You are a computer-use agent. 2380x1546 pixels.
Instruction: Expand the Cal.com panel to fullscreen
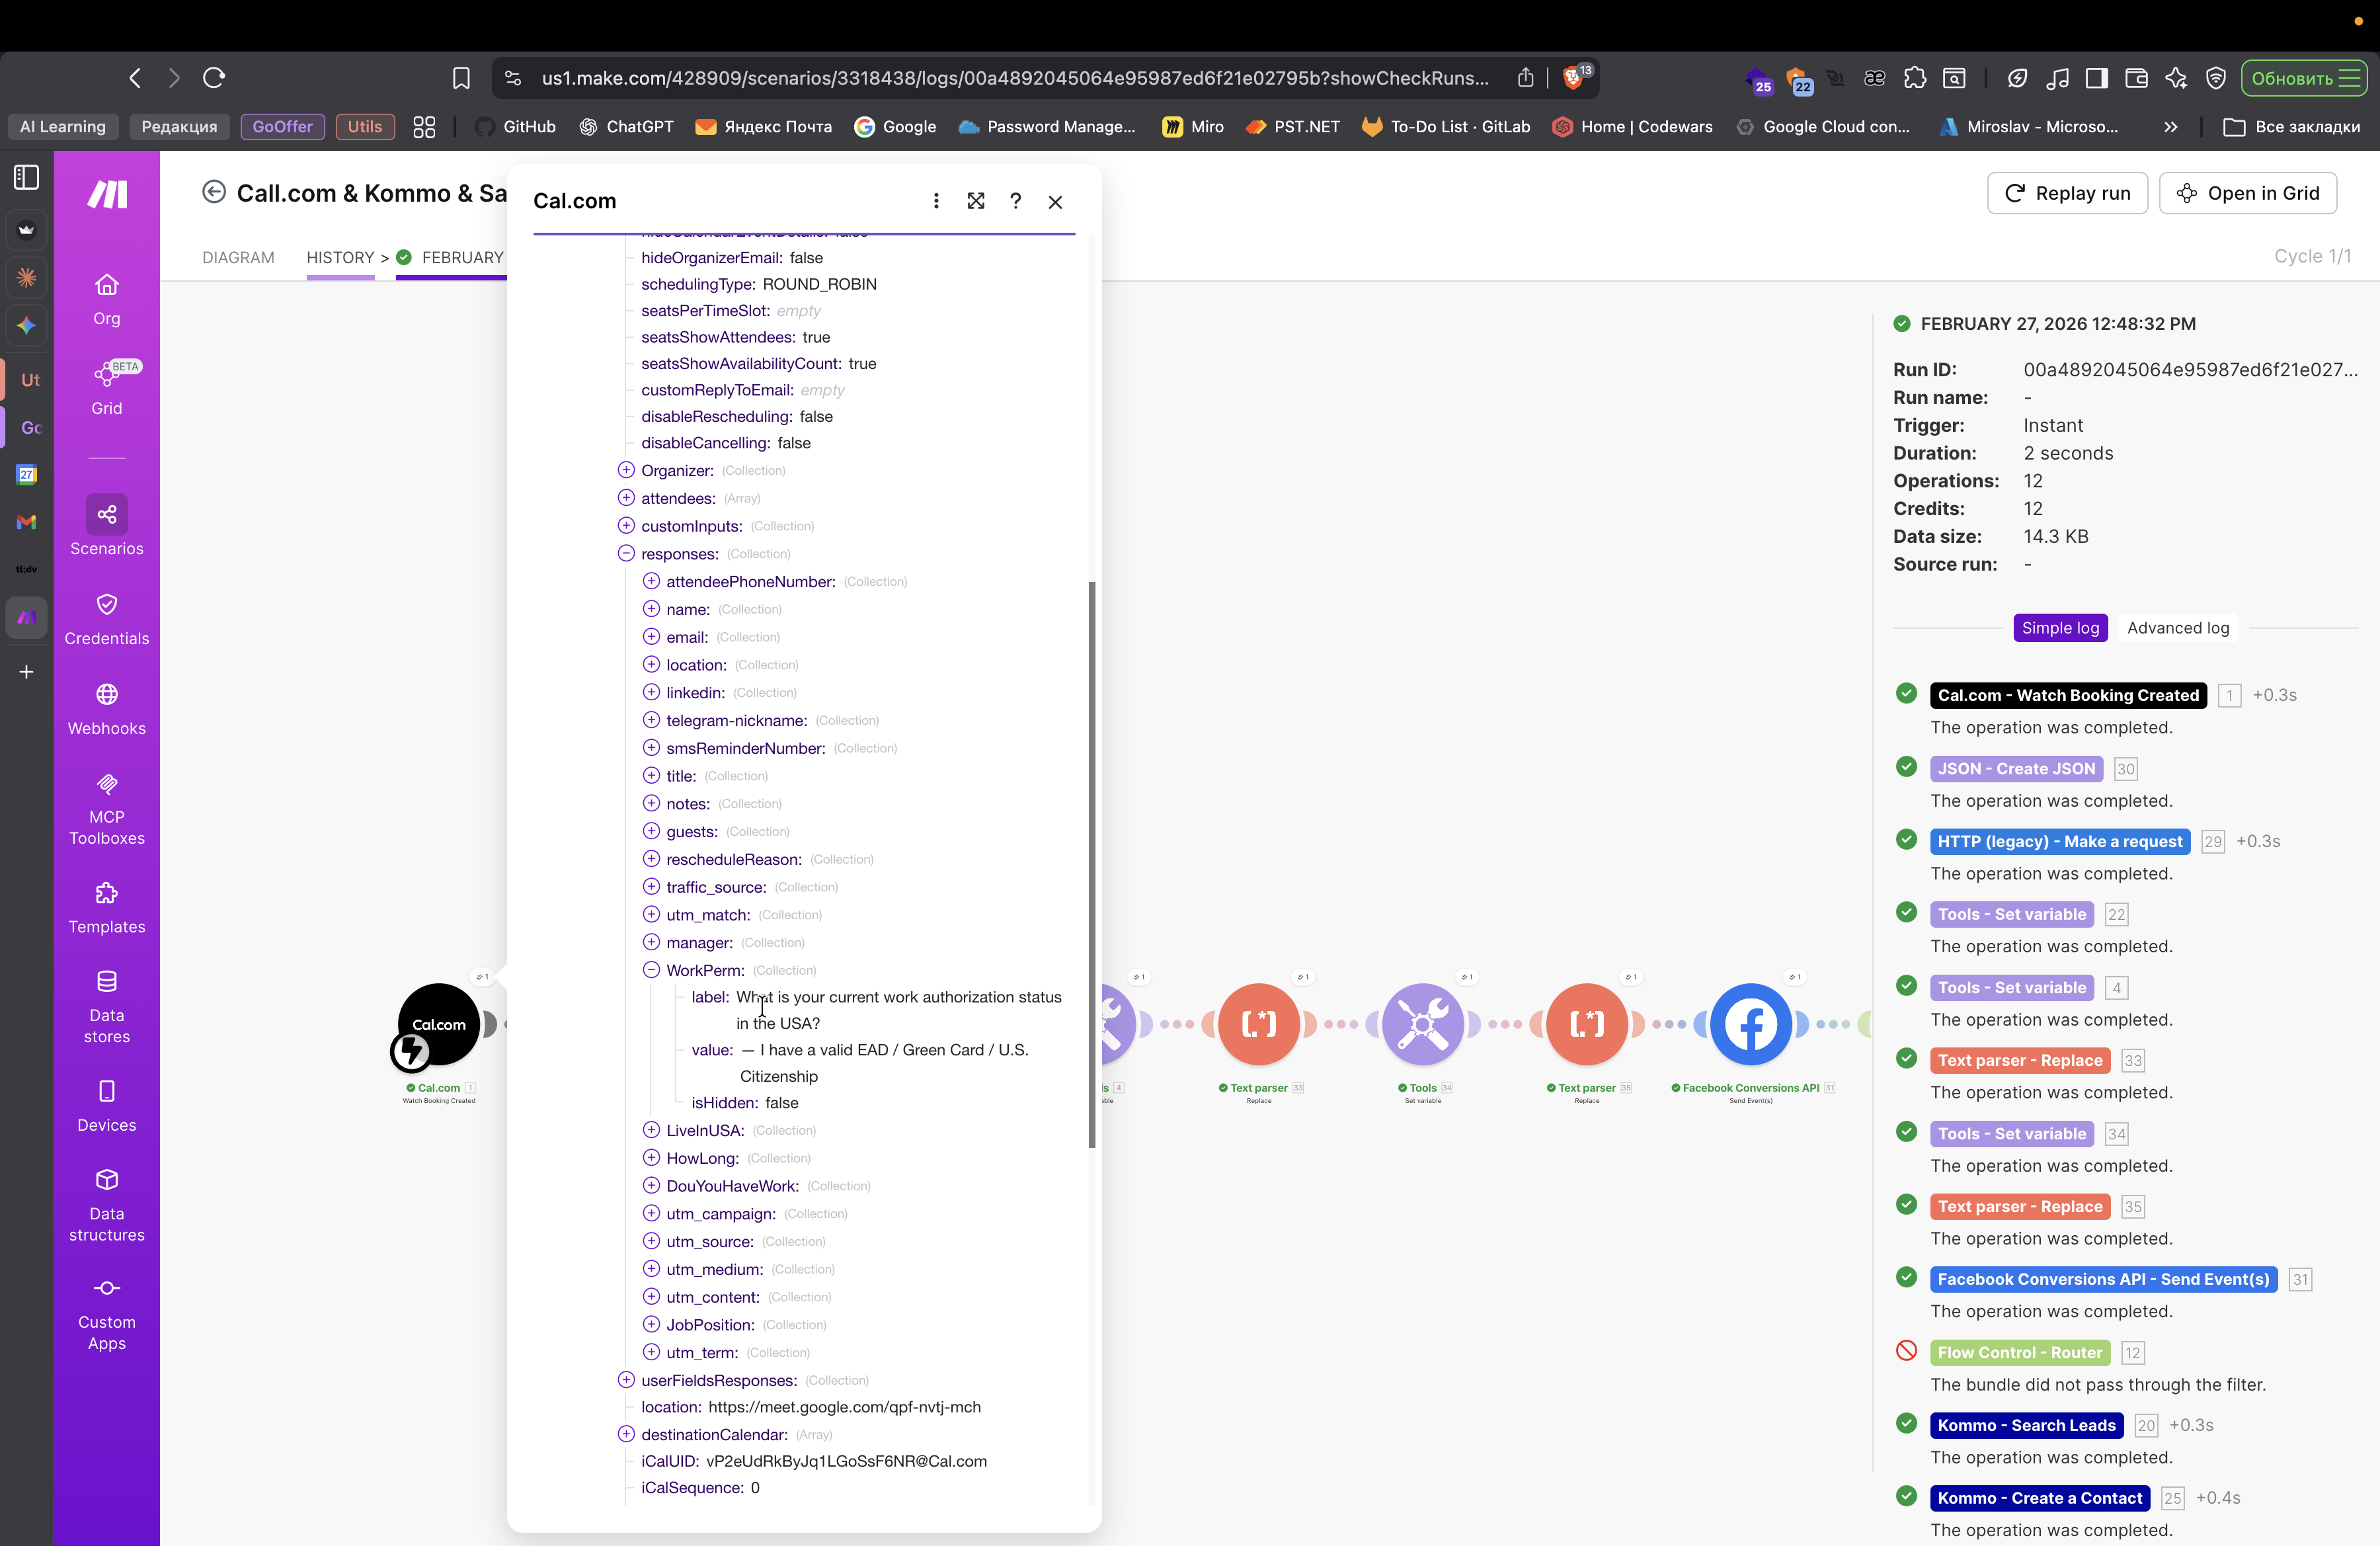(x=976, y=201)
